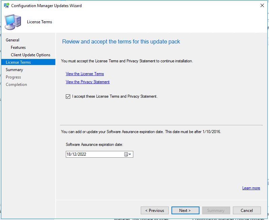Click the 'You must accept the License Terms' text

[127, 61]
